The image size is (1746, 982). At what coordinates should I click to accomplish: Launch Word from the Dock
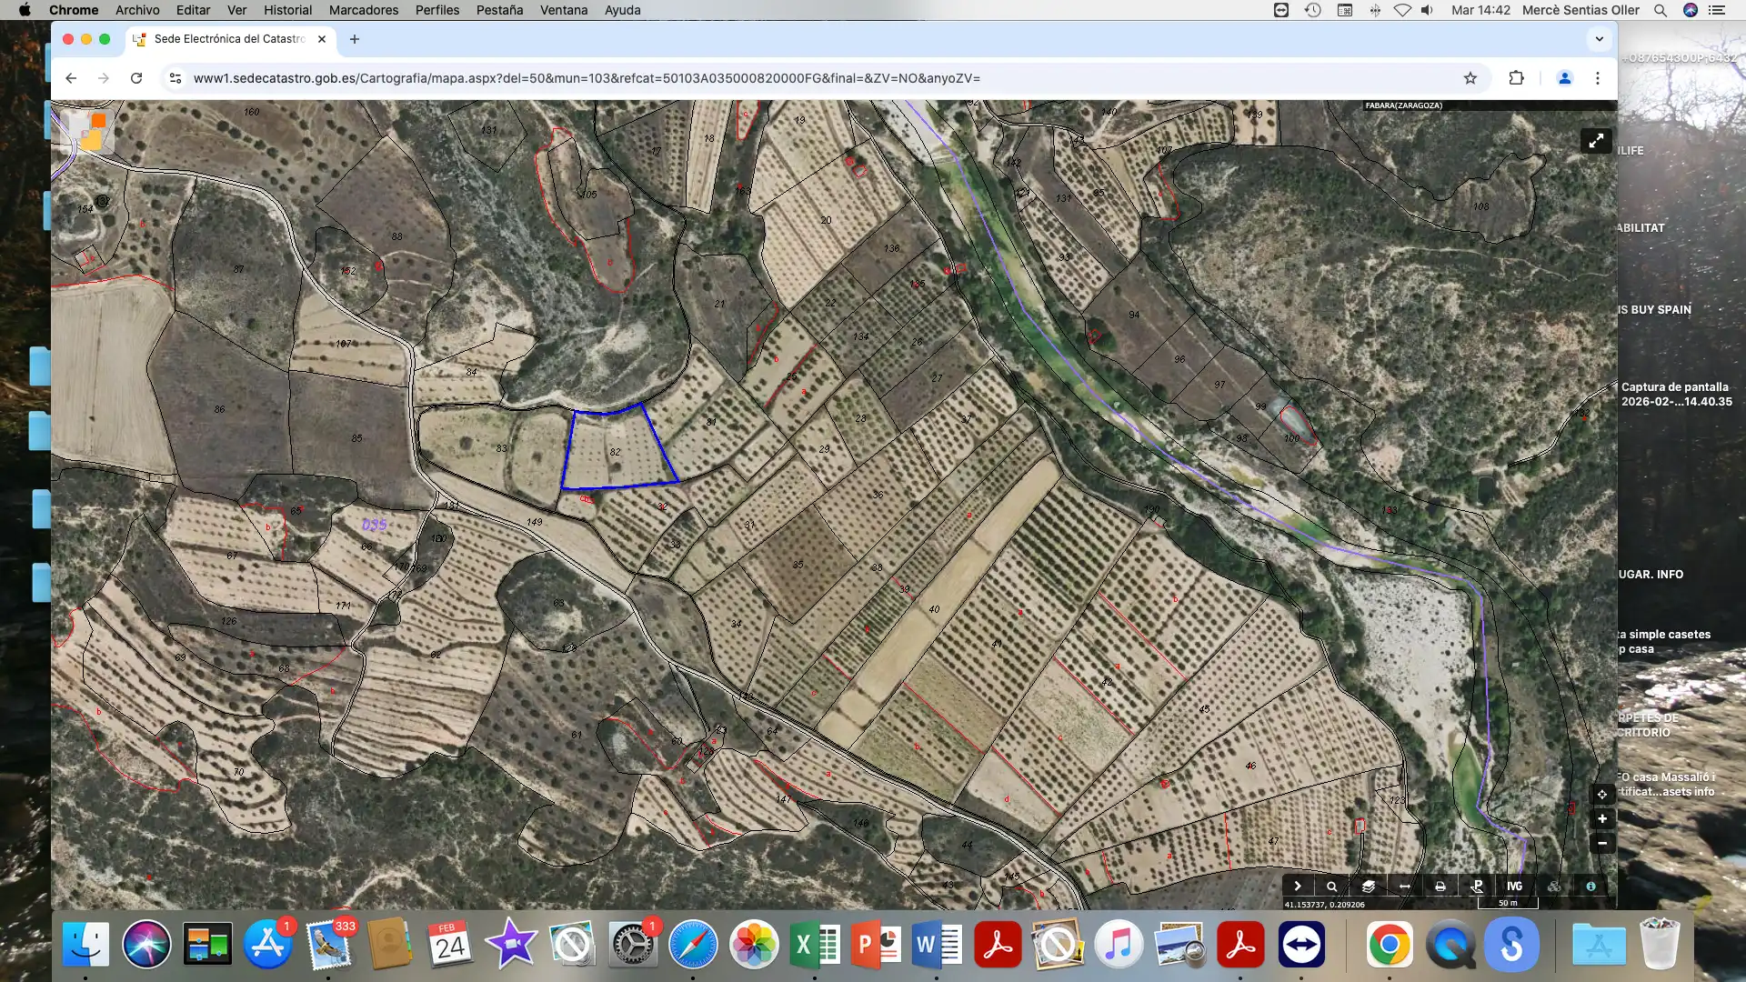[x=937, y=944]
